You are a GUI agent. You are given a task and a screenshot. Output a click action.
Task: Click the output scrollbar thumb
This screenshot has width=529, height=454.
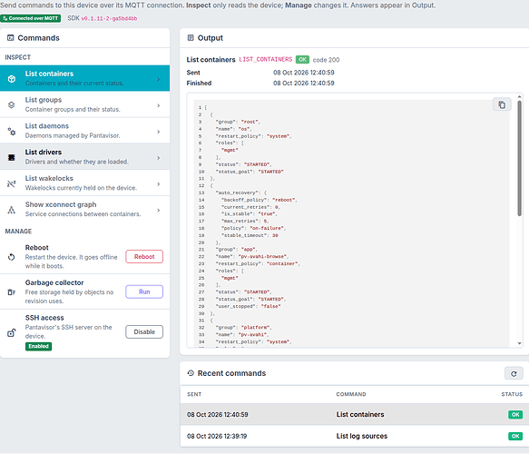point(520,158)
